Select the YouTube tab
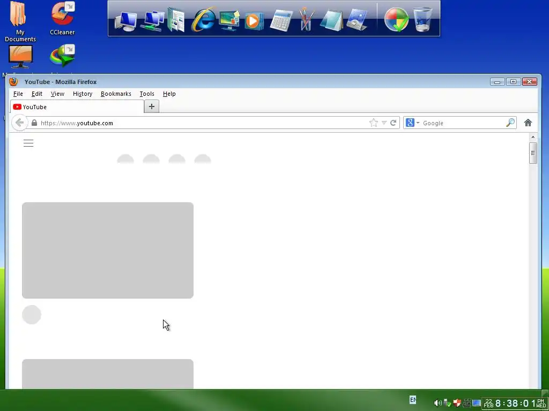 tap(77, 107)
